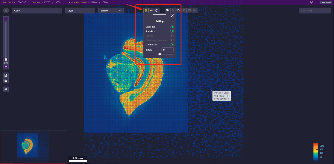Click the undo arrow icon

[x=151, y=10]
